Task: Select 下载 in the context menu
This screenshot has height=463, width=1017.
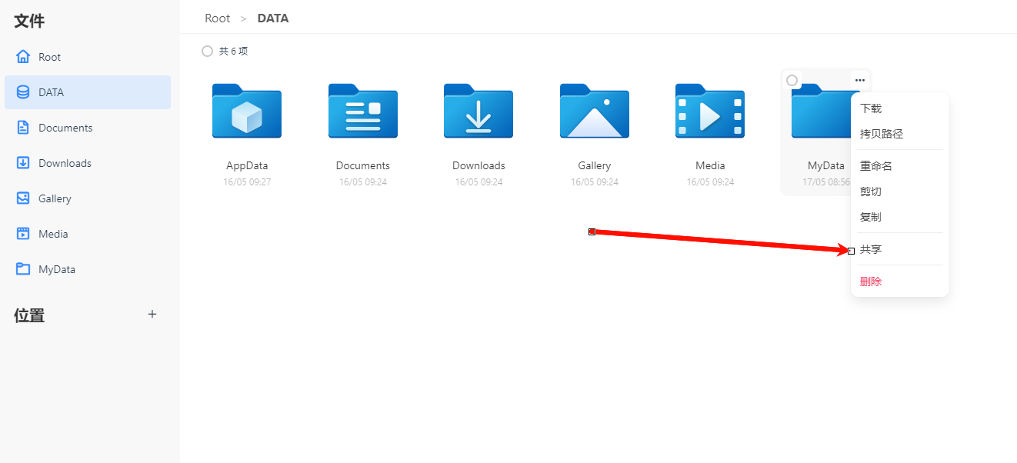Action: 871,108
